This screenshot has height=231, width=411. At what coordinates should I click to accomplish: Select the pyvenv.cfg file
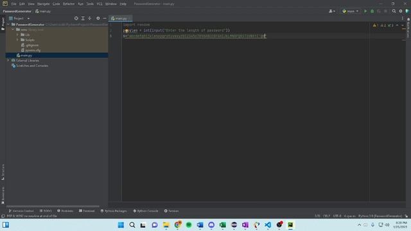point(31,50)
